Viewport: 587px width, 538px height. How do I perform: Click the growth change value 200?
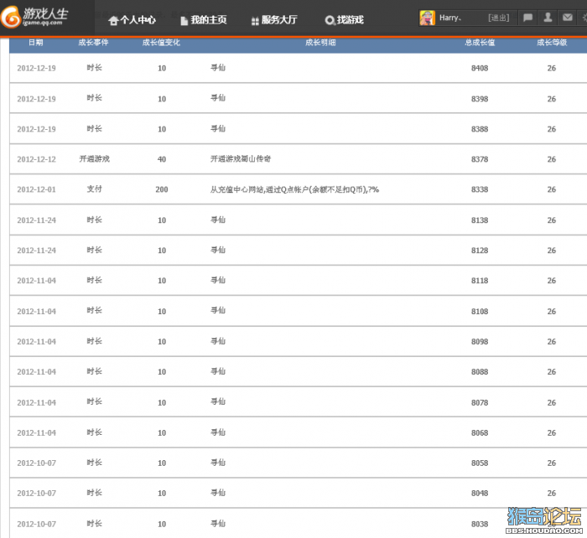(x=162, y=189)
